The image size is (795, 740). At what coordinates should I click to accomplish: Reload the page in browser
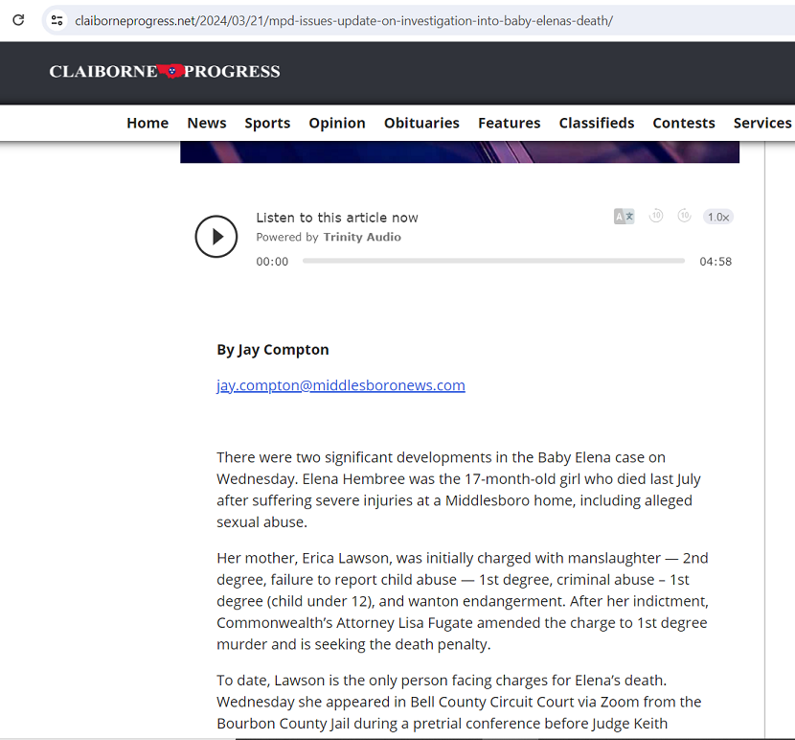click(x=18, y=20)
